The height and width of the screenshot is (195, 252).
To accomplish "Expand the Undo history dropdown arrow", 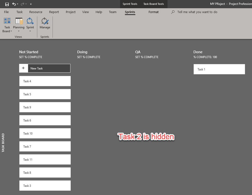I will [x=17, y=4].
